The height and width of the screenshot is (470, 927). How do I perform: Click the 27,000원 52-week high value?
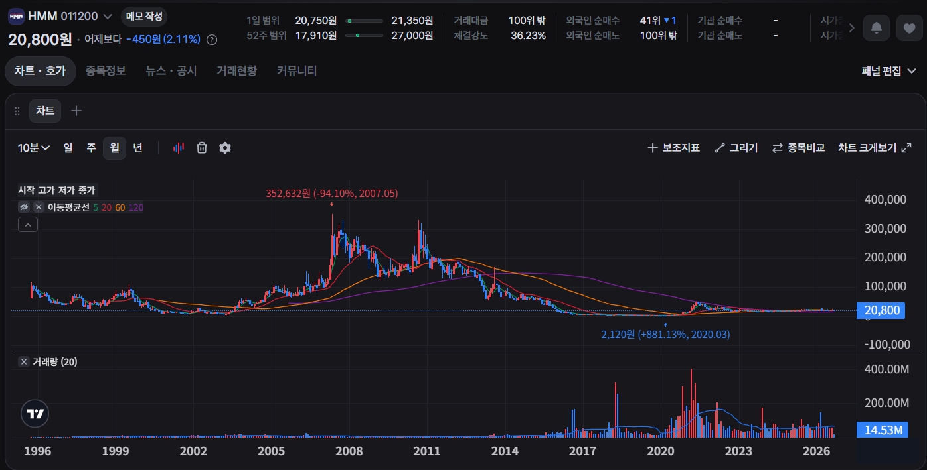point(412,36)
